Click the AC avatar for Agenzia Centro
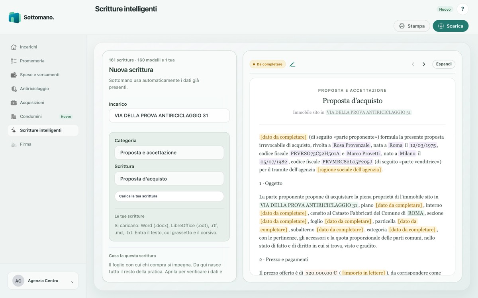Viewport: 478px width, 298px height. 18,281
